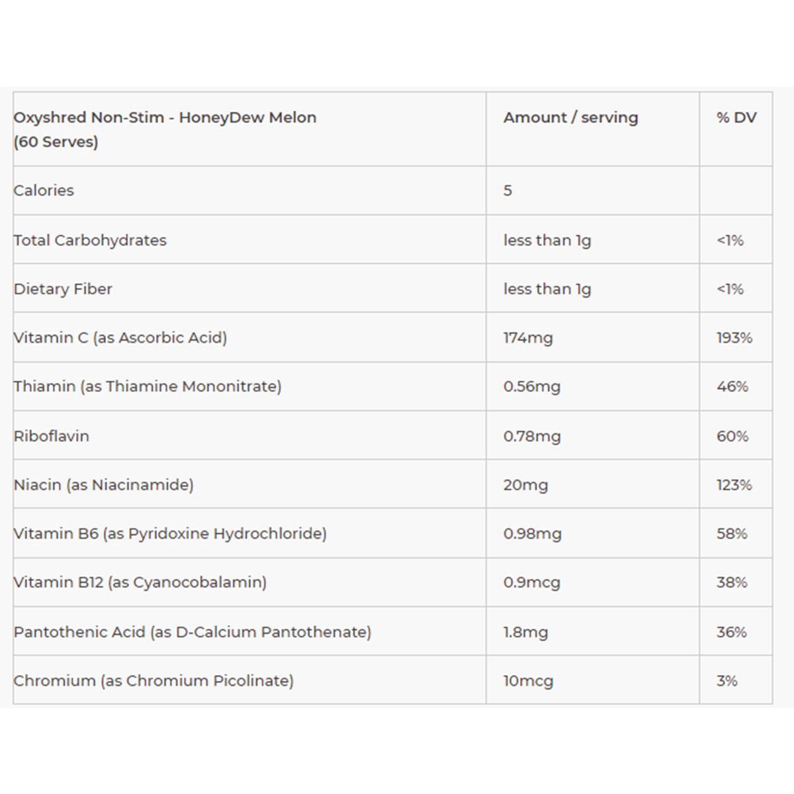The image size is (794, 794).
Task: Select the Amount / serving column header
Action: click(570, 118)
